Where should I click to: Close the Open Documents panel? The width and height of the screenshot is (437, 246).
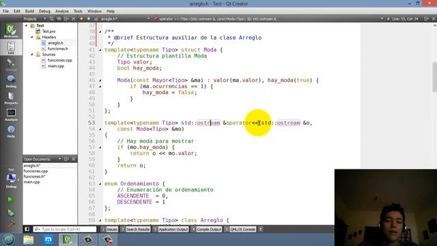coord(73,159)
